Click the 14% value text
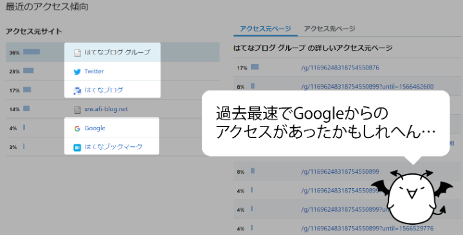The image size is (463, 235). [x=14, y=109]
